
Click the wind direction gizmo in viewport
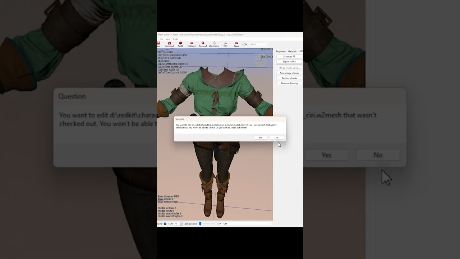pyautogui.click(x=261, y=60)
